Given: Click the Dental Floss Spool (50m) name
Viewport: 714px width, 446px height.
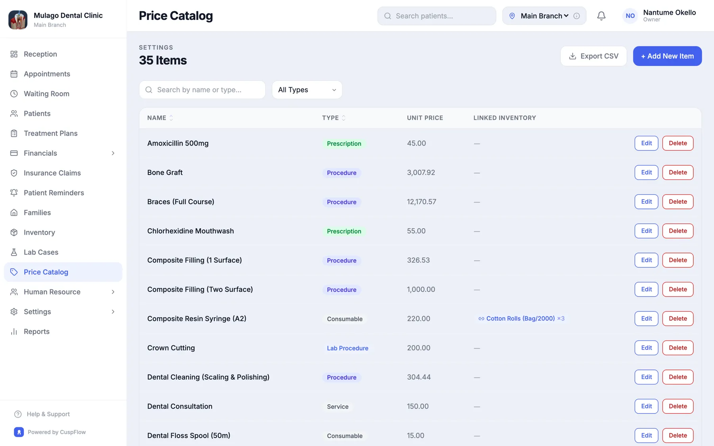Looking at the screenshot, I should [x=189, y=435].
